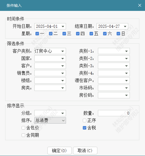Open the 国家 dropdown
145x156 pixels.
62,59
